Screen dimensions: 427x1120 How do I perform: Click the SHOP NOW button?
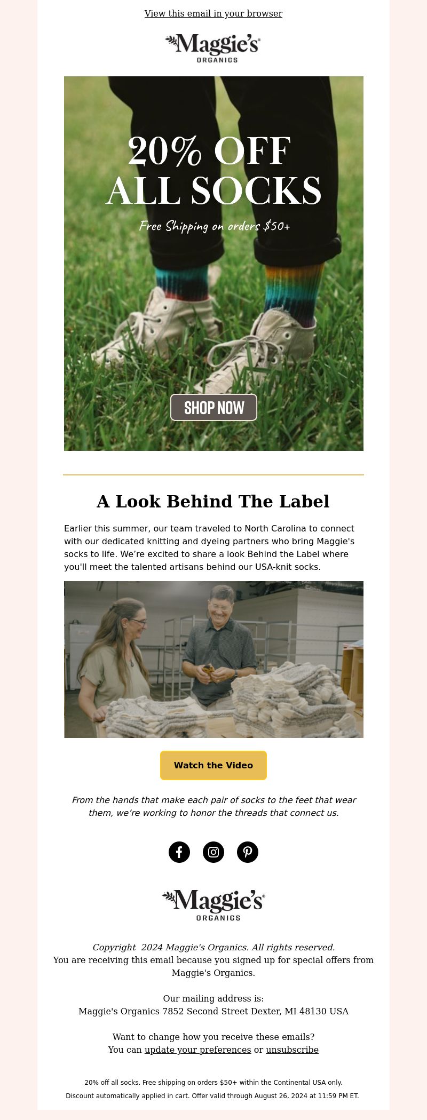pos(213,408)
